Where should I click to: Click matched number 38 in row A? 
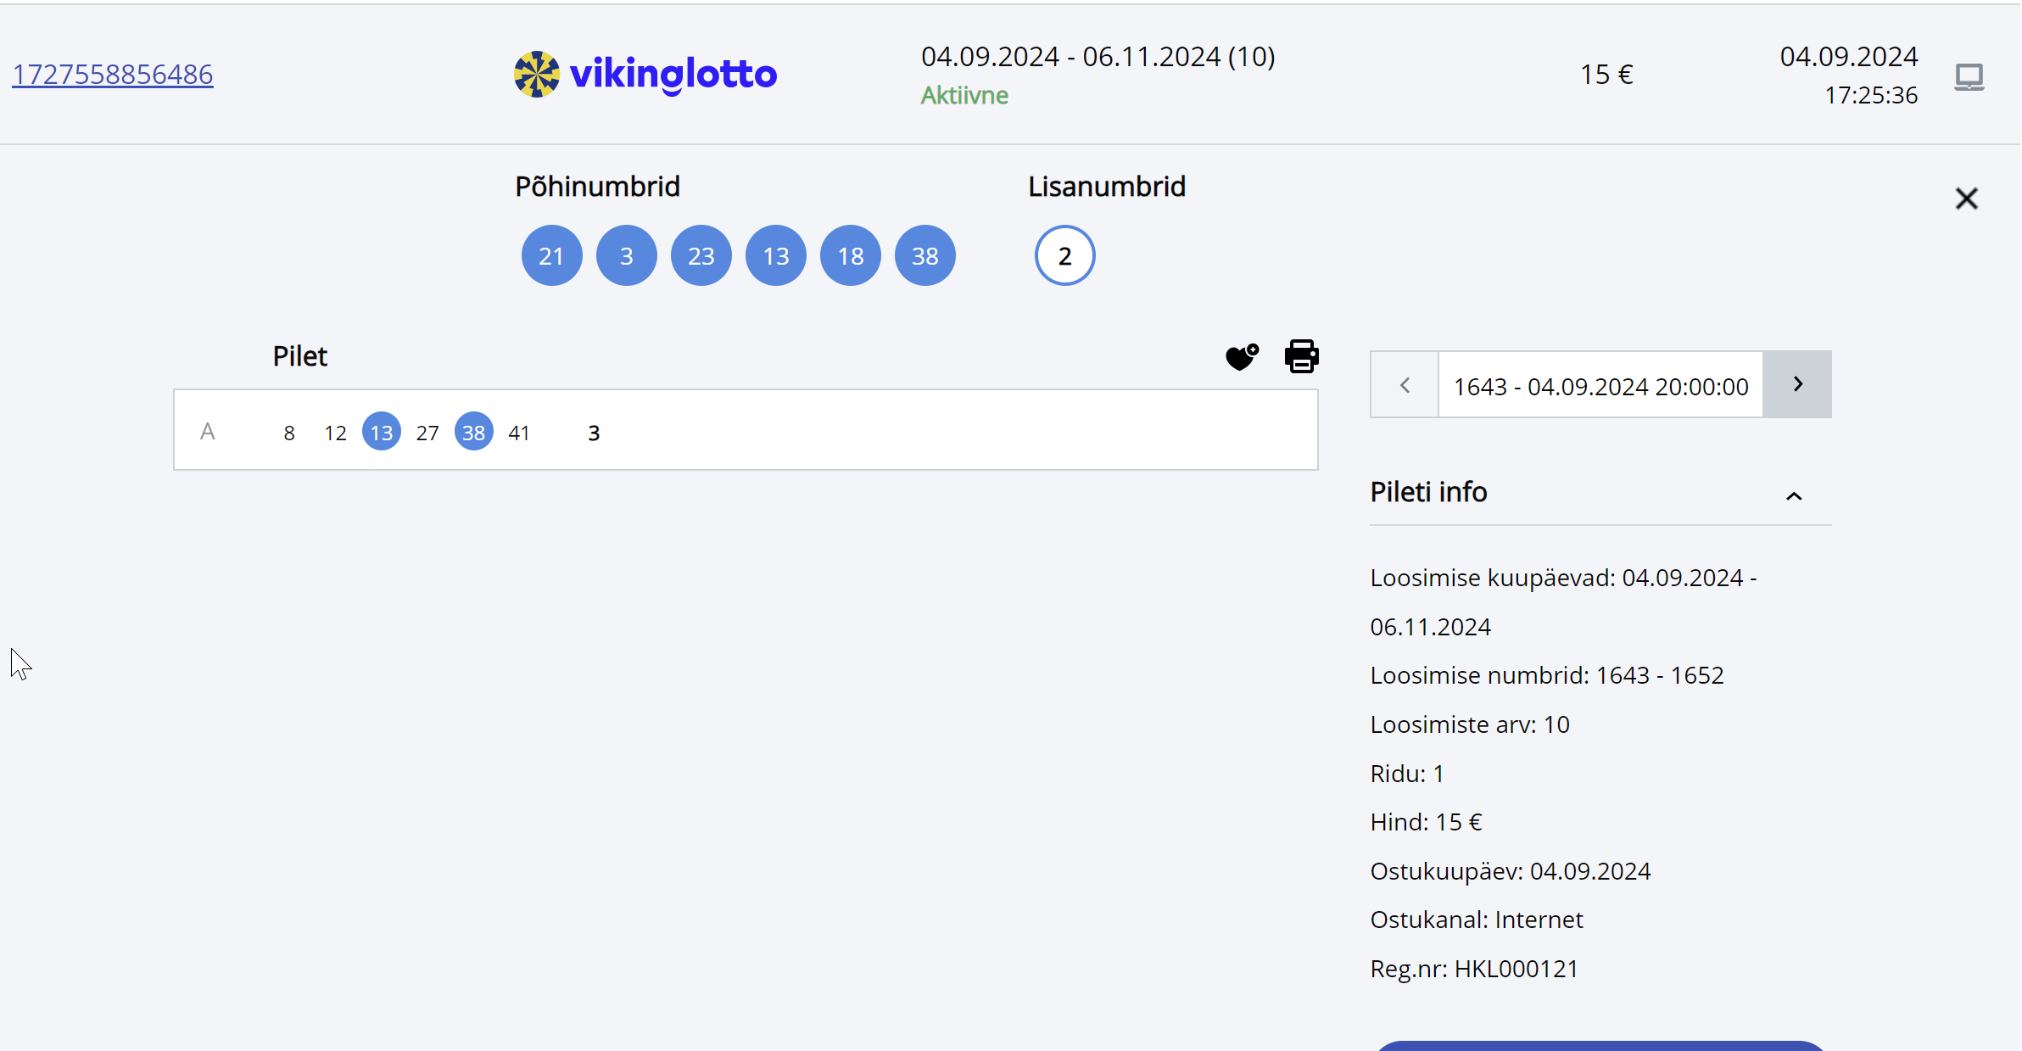point(473,433)
